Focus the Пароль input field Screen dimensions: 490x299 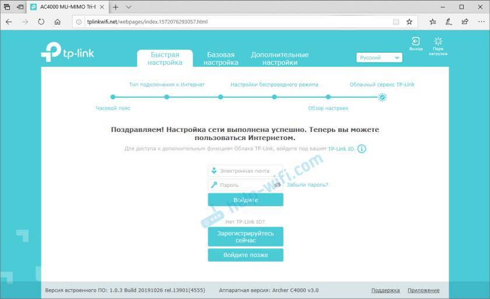click(x=246, y=185)
